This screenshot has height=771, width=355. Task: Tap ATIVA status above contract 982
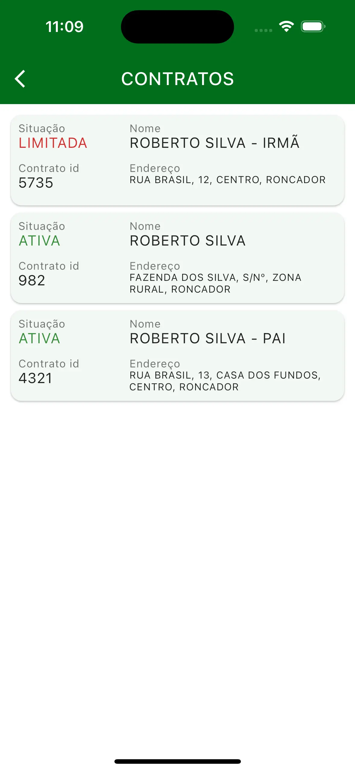(39, 241)
